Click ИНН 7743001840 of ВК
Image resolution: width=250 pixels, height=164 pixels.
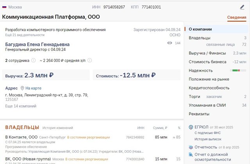135,159
